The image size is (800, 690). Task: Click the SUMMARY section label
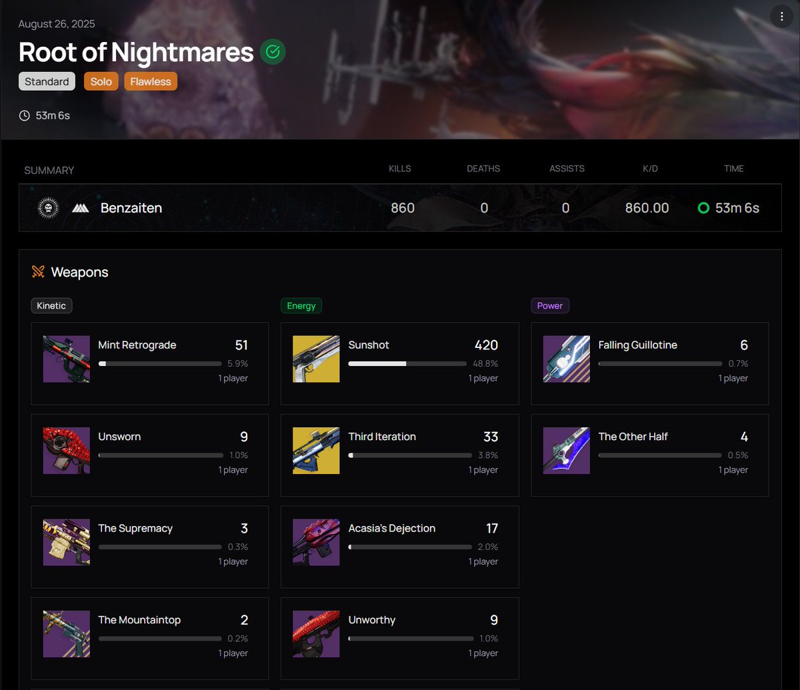[x=49, y=171]
